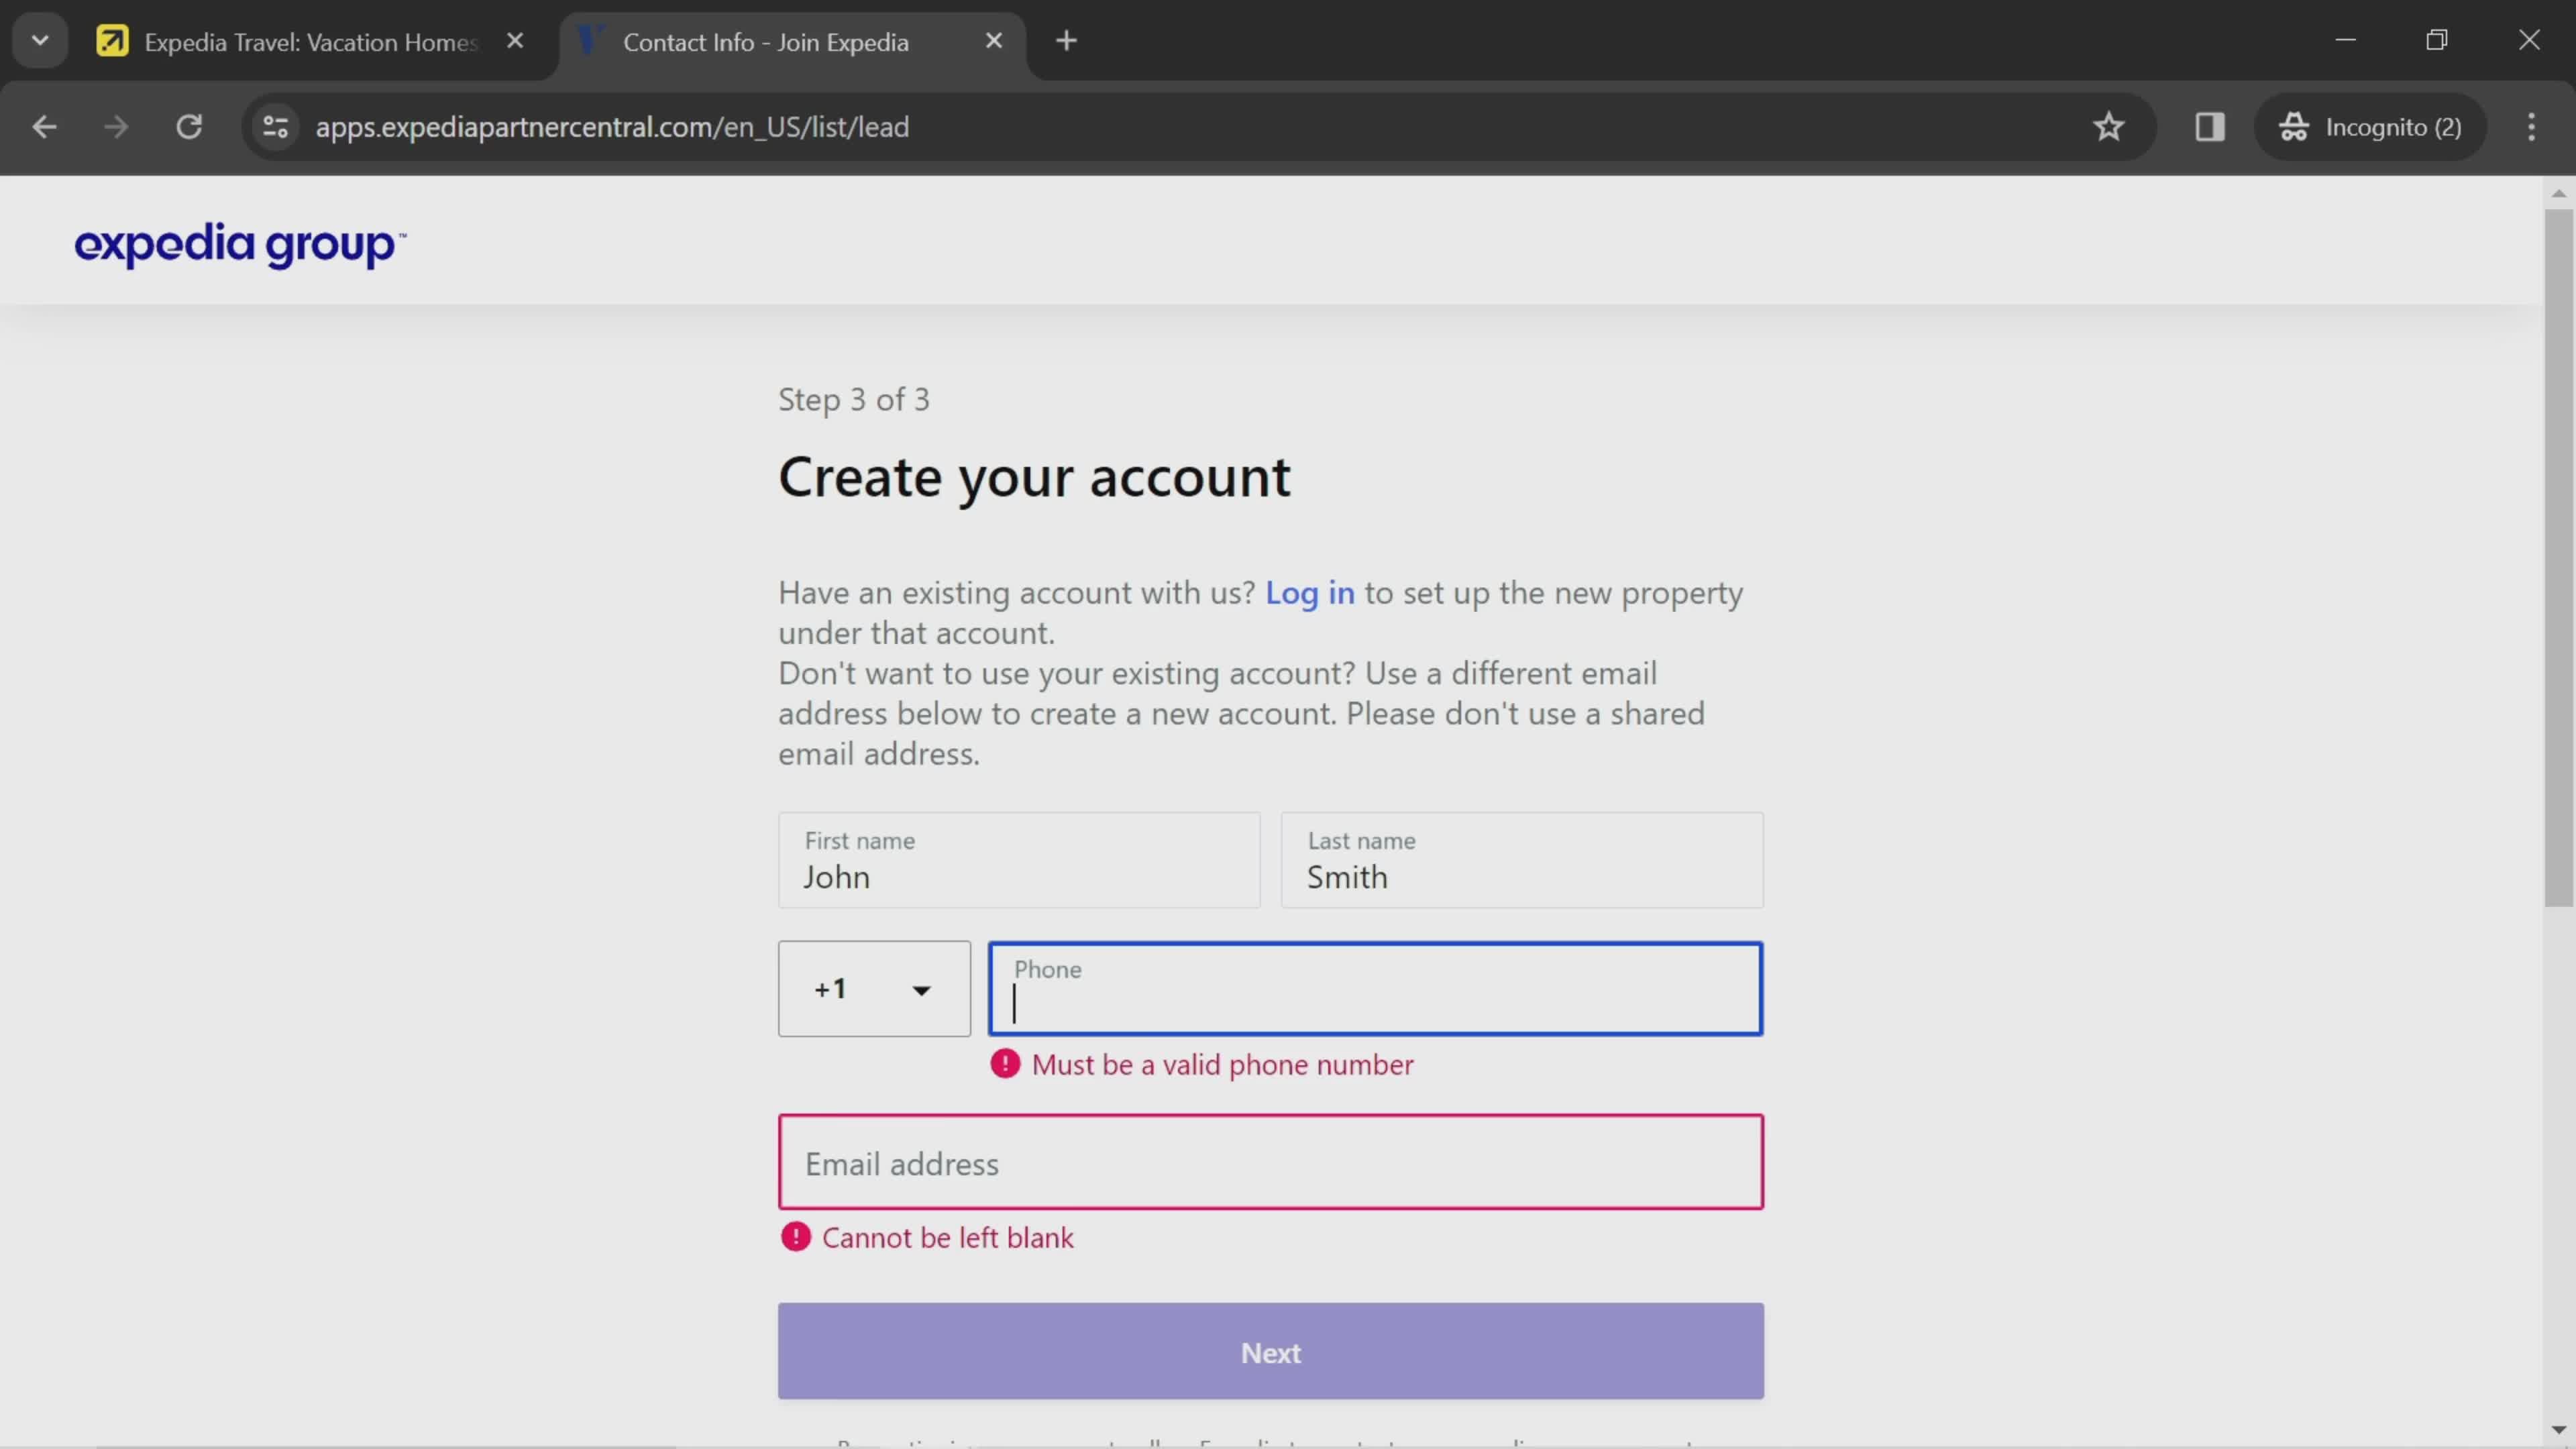Click the scrollbar down arrow
The width and height of the screenshot is (2576, 1449).
[x=2558, y=1431]
